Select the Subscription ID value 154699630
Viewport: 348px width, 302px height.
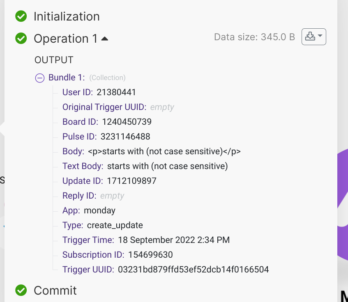click(150, 254)
